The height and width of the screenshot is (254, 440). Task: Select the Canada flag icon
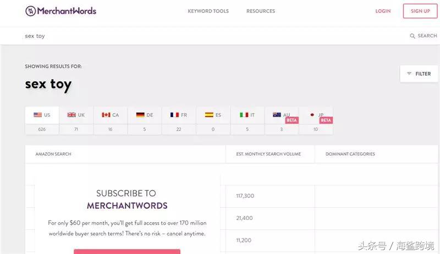coord(106,115)
